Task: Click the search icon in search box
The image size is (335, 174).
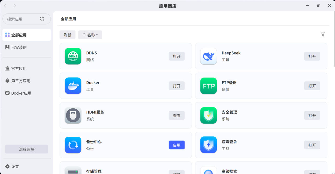Action: coord(42,19)
